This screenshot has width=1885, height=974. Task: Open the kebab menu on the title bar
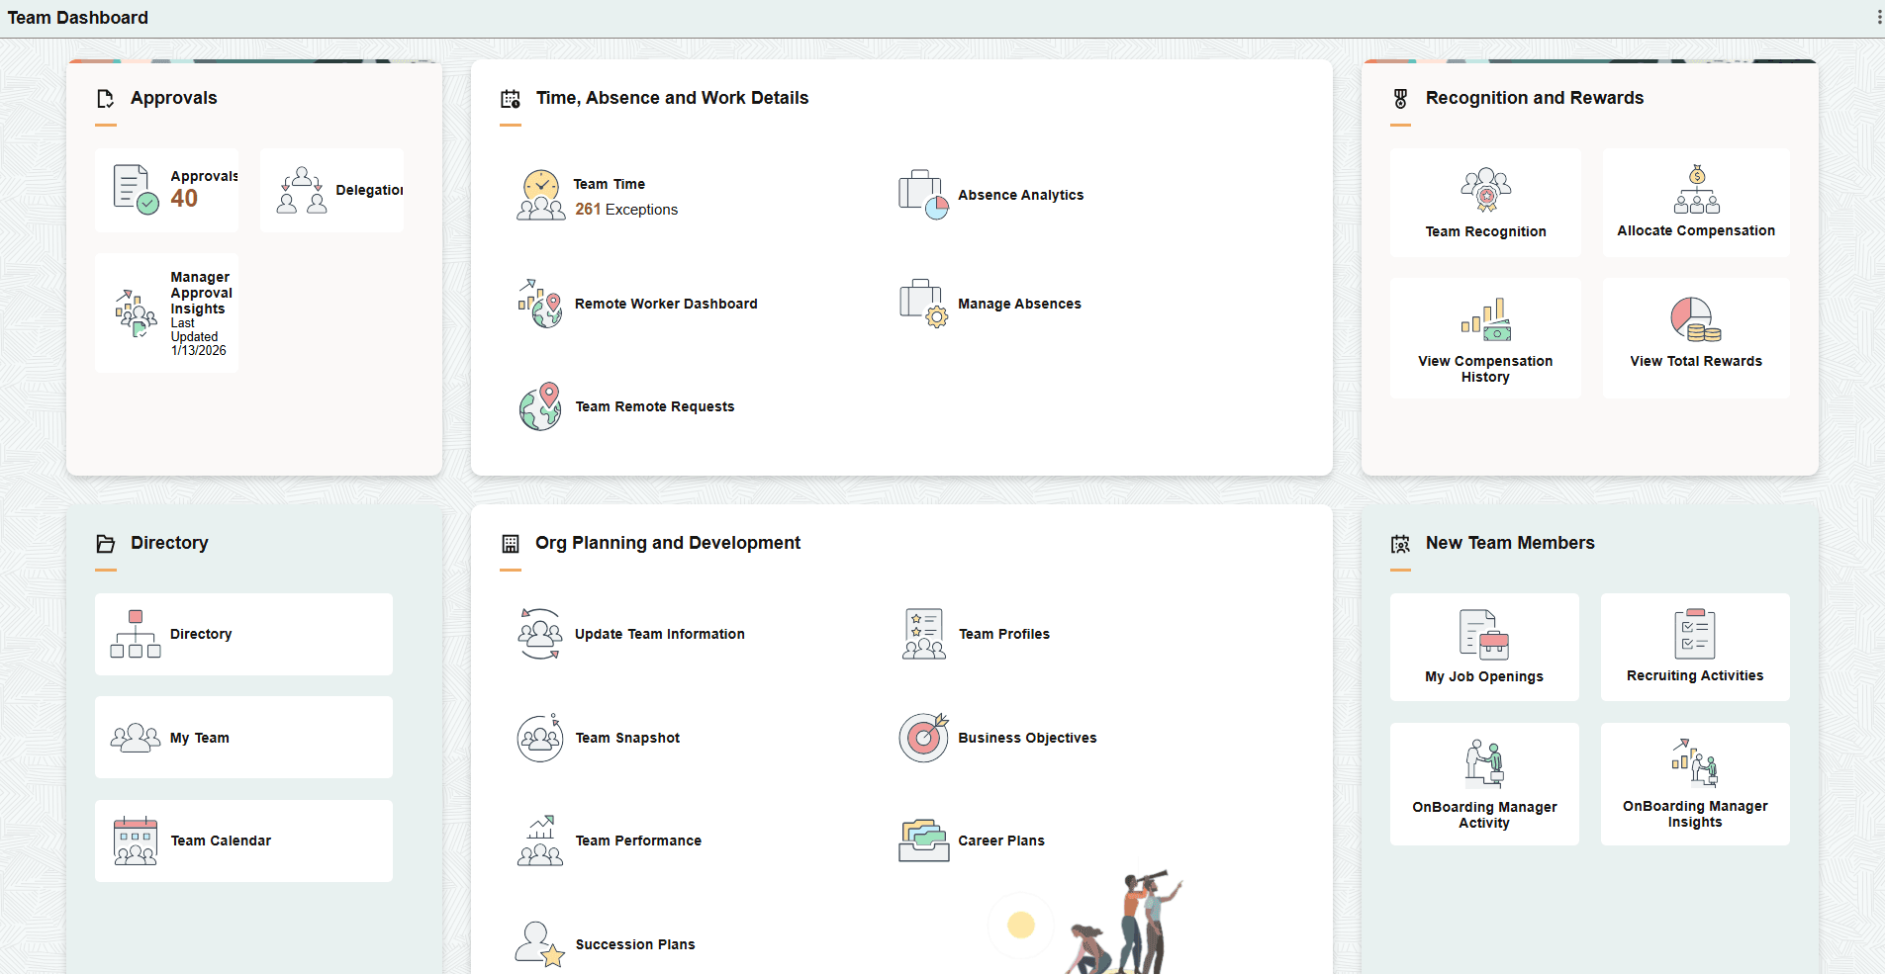(x=1877, y=16)
